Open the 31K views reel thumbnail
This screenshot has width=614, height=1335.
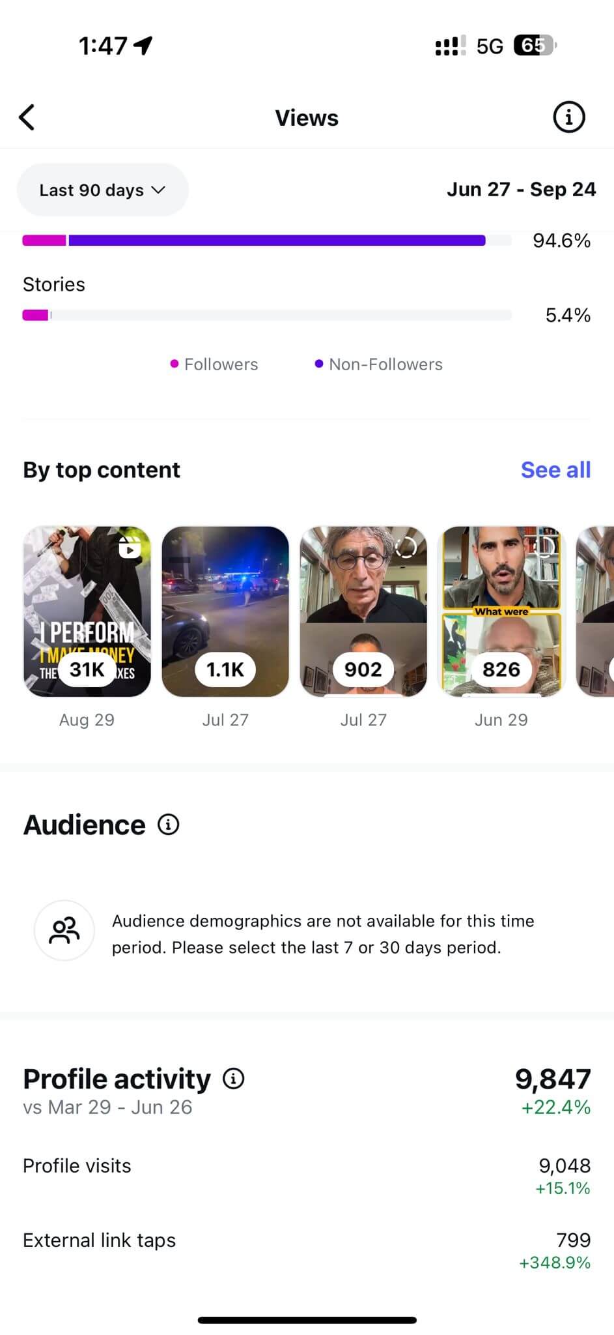coord(87,611)
